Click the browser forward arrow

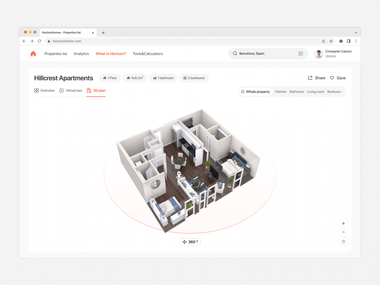32,41
